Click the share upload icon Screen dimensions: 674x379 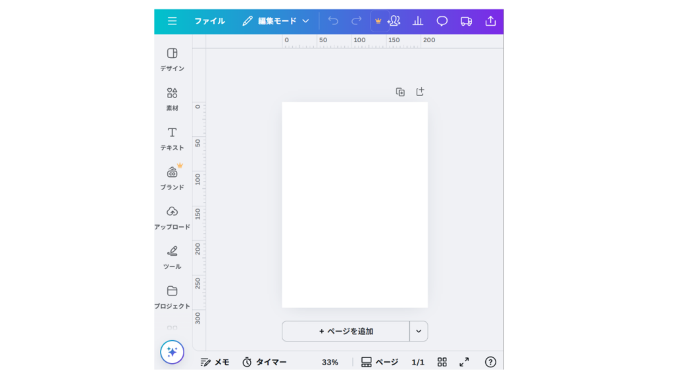pyautogui.click(x=490, y=21)
